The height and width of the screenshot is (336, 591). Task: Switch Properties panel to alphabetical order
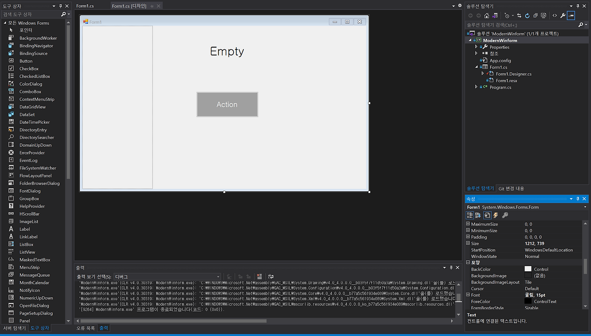(x=478, y=215)
